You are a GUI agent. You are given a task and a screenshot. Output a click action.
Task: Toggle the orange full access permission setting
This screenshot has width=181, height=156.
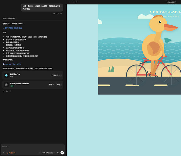tap(11, 153)
